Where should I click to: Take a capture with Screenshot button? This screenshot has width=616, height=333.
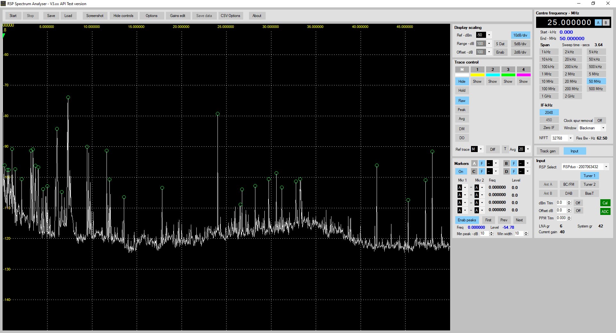(x=95, y=16)
